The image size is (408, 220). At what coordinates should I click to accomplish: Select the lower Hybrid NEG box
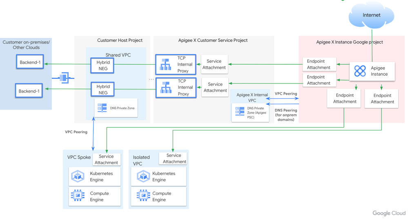(103, 89)
